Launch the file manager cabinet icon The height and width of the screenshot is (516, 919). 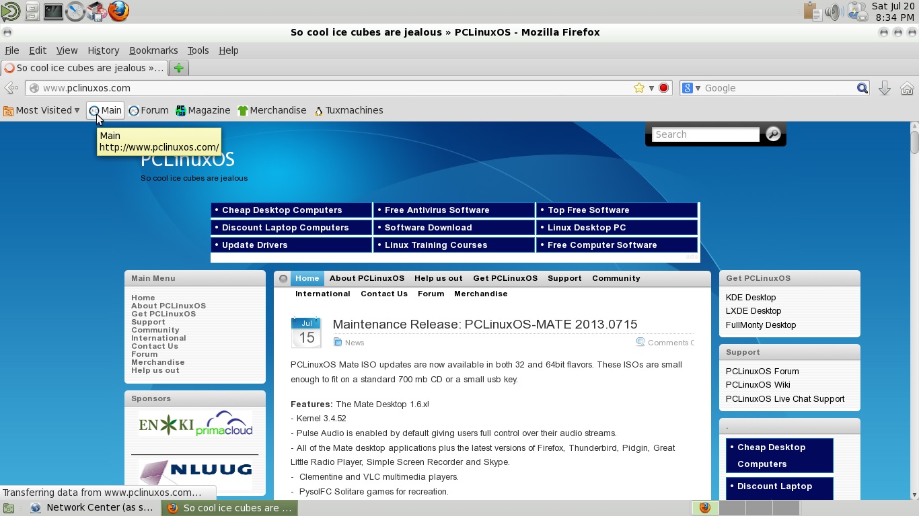pyautogui.click(x=32, y=11)
